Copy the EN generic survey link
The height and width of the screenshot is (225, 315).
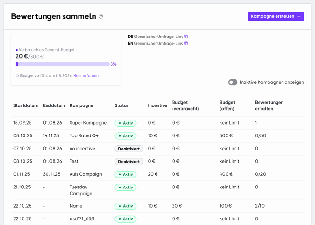186,44
